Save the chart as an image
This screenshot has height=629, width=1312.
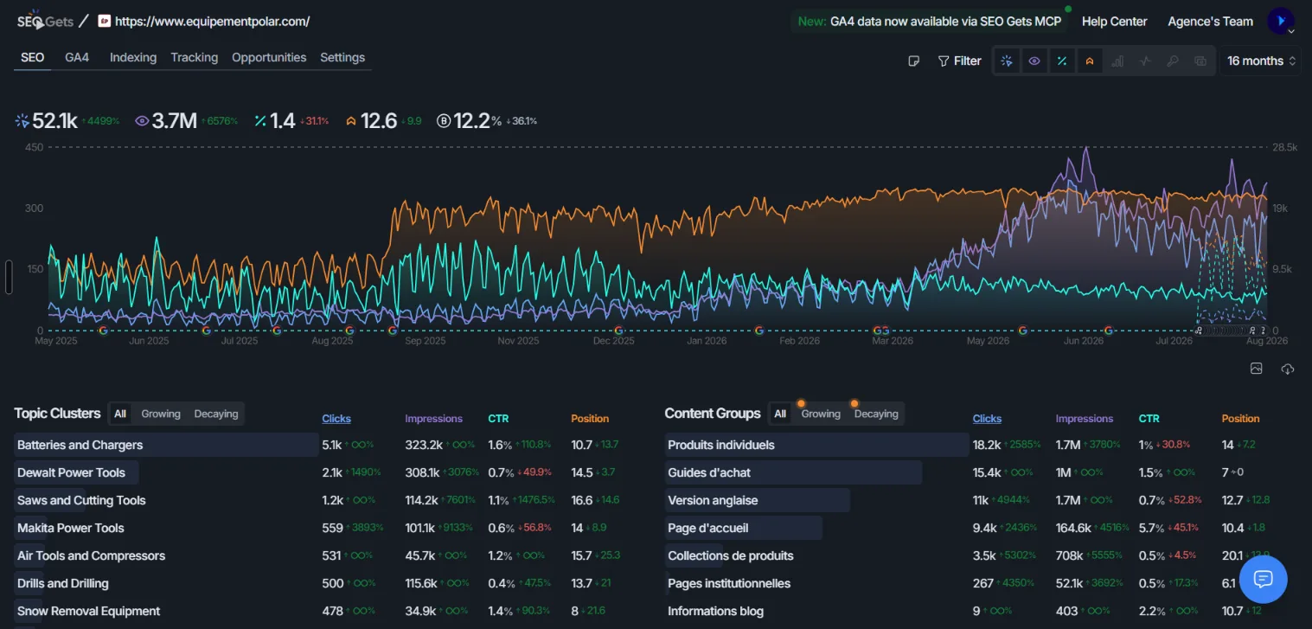[1257, 369]
